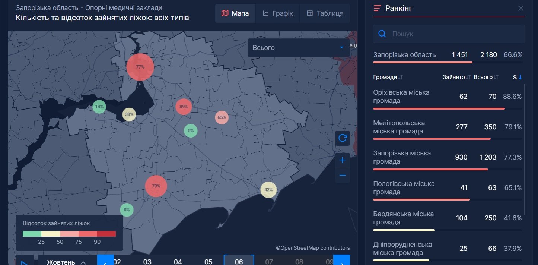538x265 pixels.
Task: Click the 77% bubble on the map
Action: [140, 67]
